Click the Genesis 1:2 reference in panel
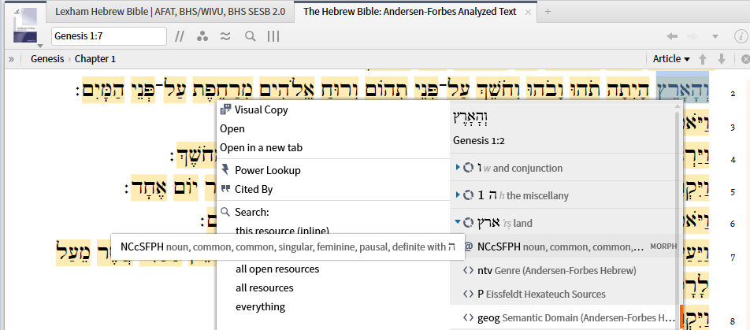 point(479,141)
